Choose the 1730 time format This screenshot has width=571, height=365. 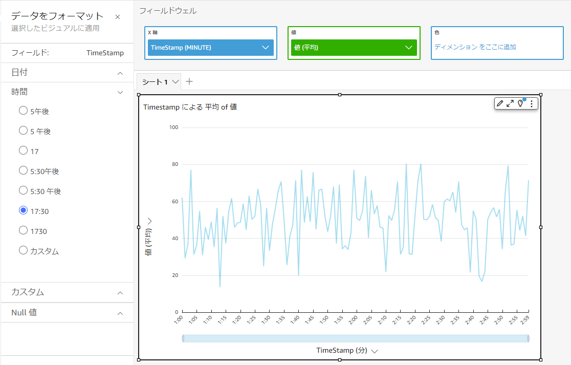[x=24, y=230]
